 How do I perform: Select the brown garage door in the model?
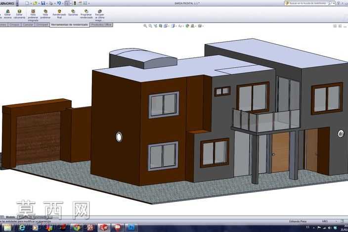[x=38, y=138]
